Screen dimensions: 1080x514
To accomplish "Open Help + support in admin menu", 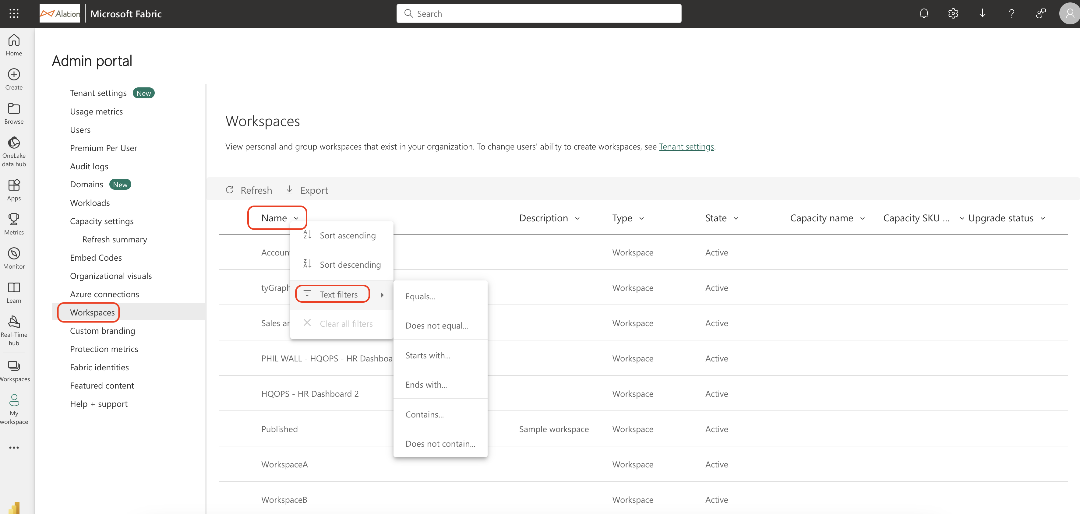I will tap(98, 404).
